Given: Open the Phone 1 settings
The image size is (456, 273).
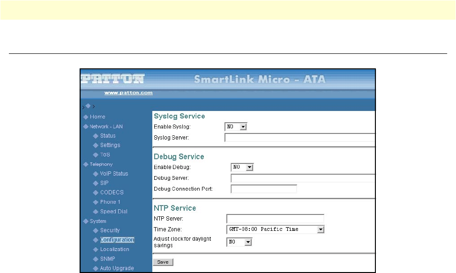Looking at the screenshot, I should tap(110, 202).
